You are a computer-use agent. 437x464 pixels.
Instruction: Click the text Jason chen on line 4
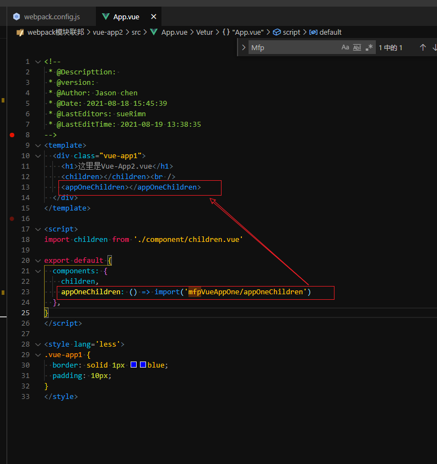(x=116, y=93)
